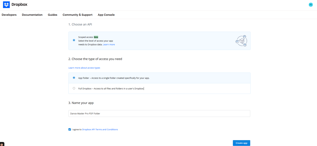
Task: Go to the Guides section
Action: click(52, 15)
